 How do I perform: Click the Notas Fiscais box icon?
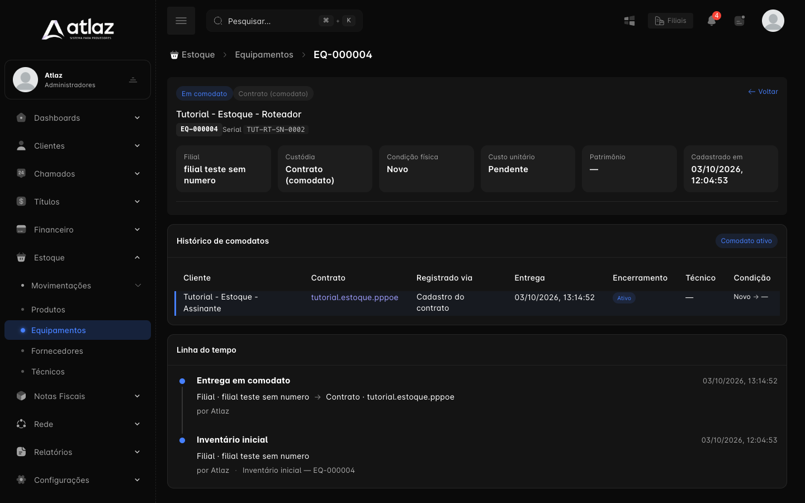(21, 396)
